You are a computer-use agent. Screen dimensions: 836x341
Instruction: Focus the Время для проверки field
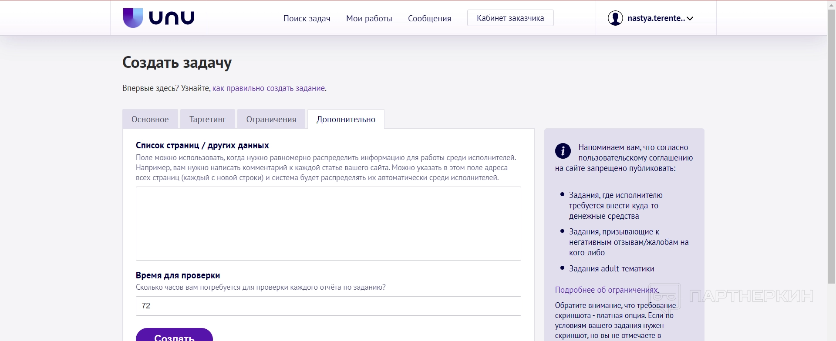(x=328, y=306)
